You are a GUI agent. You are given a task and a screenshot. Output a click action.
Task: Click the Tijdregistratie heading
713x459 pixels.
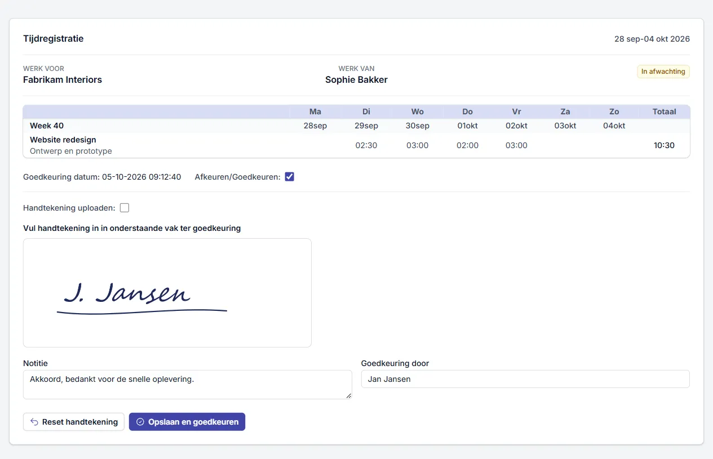click(x=54, y=39)
